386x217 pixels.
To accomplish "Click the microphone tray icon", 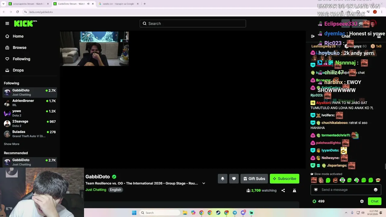I will [x=352, y=213].
